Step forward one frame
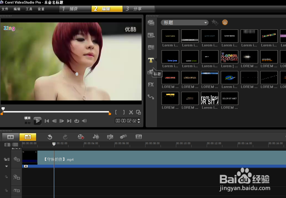 62,121
